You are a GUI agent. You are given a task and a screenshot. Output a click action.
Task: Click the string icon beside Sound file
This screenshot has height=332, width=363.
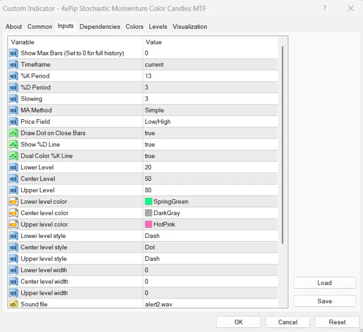[x=13, y=304]
